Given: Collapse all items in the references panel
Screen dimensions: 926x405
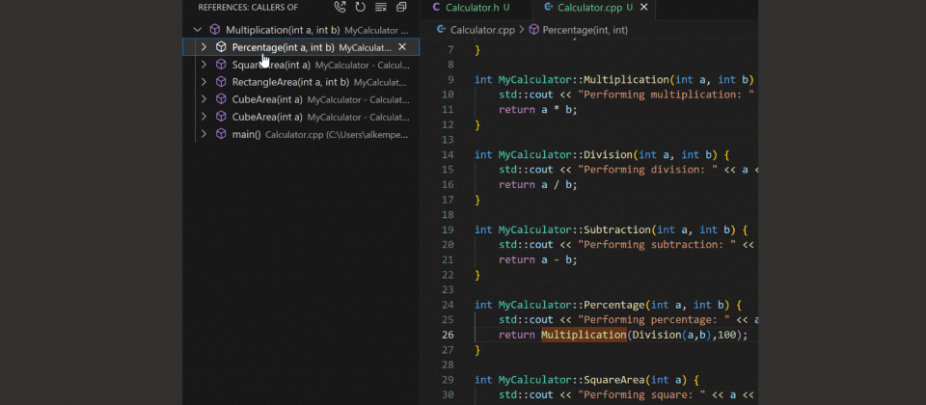Looking at the screenshot, I should click(x=401, y=8).
